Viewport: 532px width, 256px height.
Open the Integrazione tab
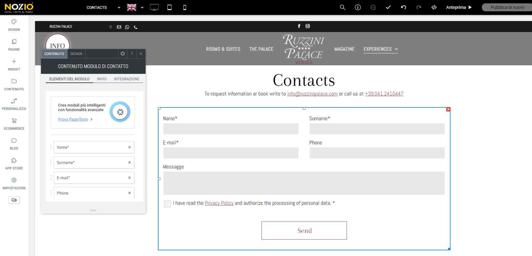126,79
